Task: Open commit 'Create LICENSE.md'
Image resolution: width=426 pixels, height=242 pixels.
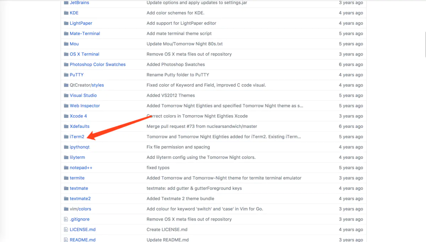Action: [167, 230]
